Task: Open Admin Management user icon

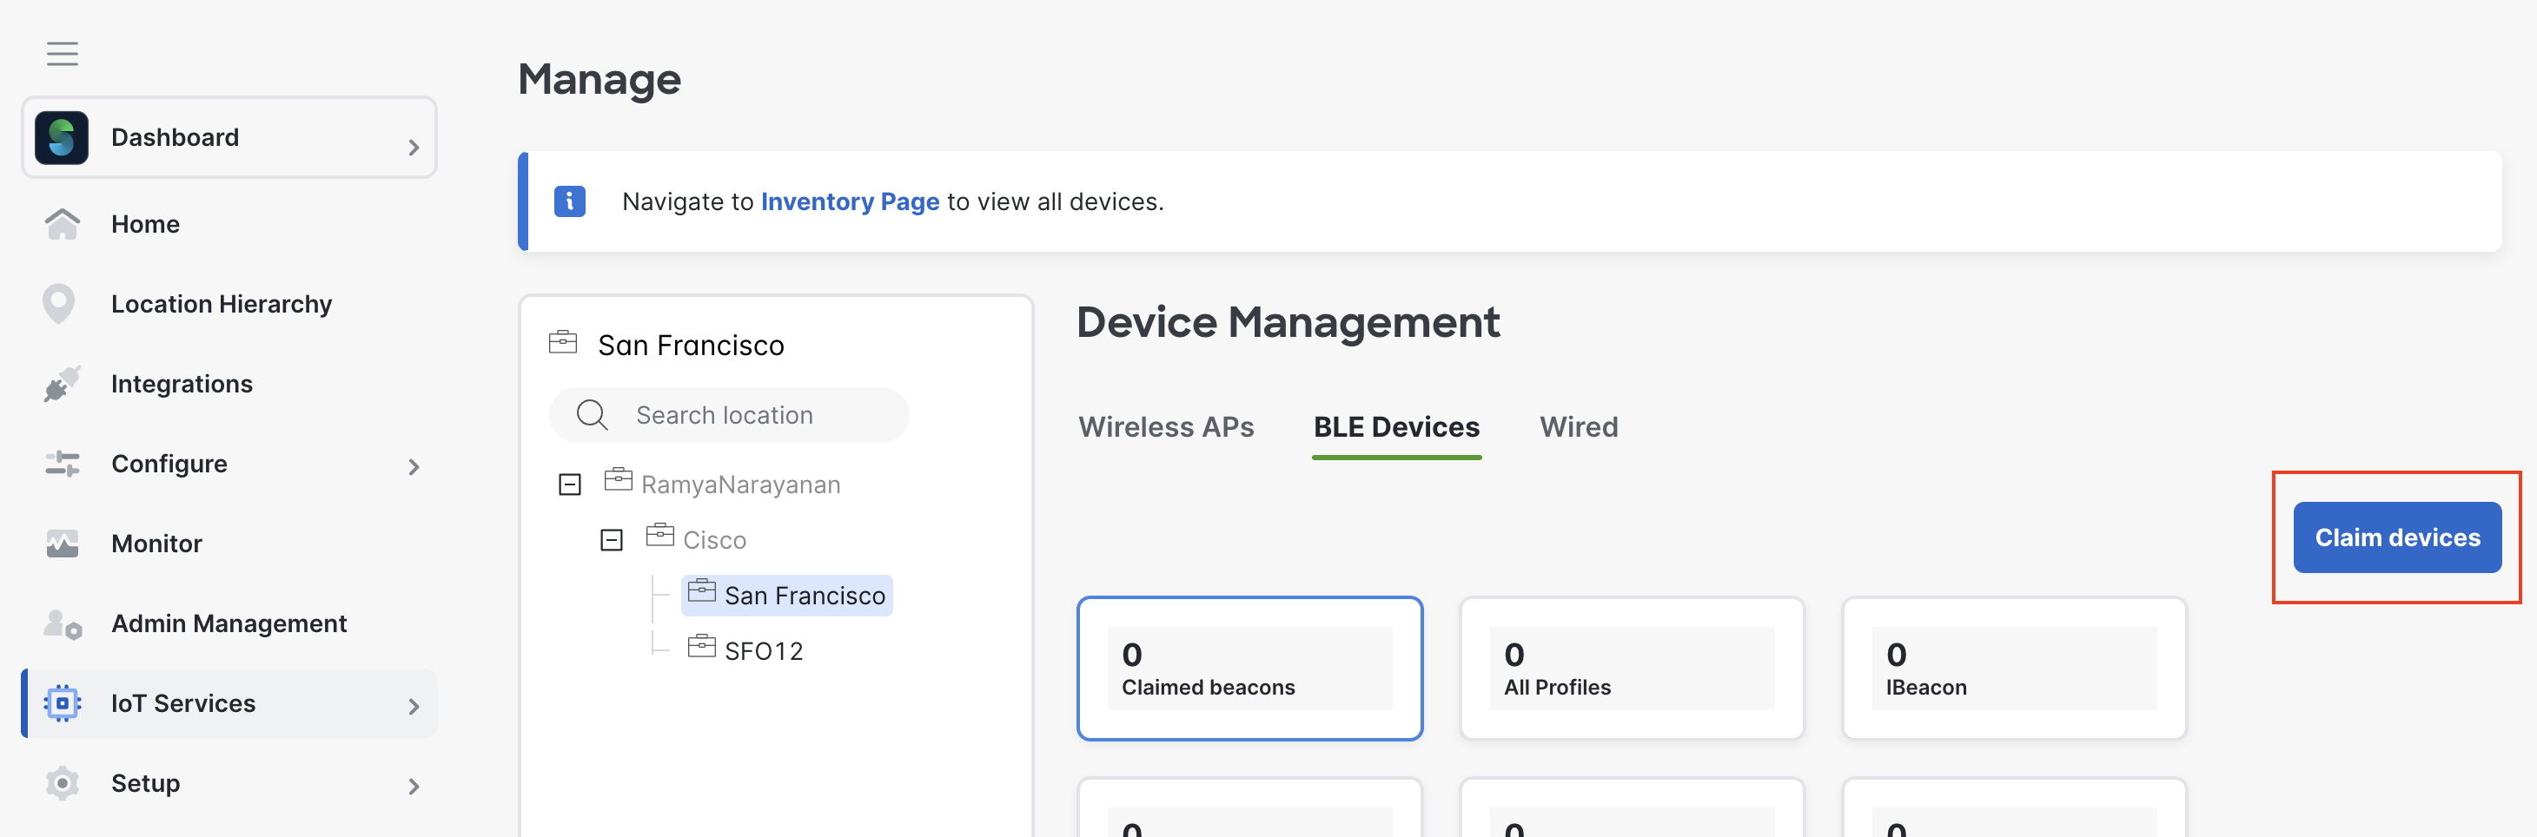Action: [62, 624]
